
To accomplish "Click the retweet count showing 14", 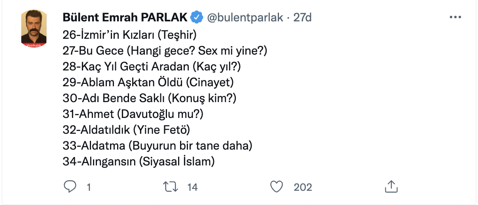I will (x=192, y=187).
